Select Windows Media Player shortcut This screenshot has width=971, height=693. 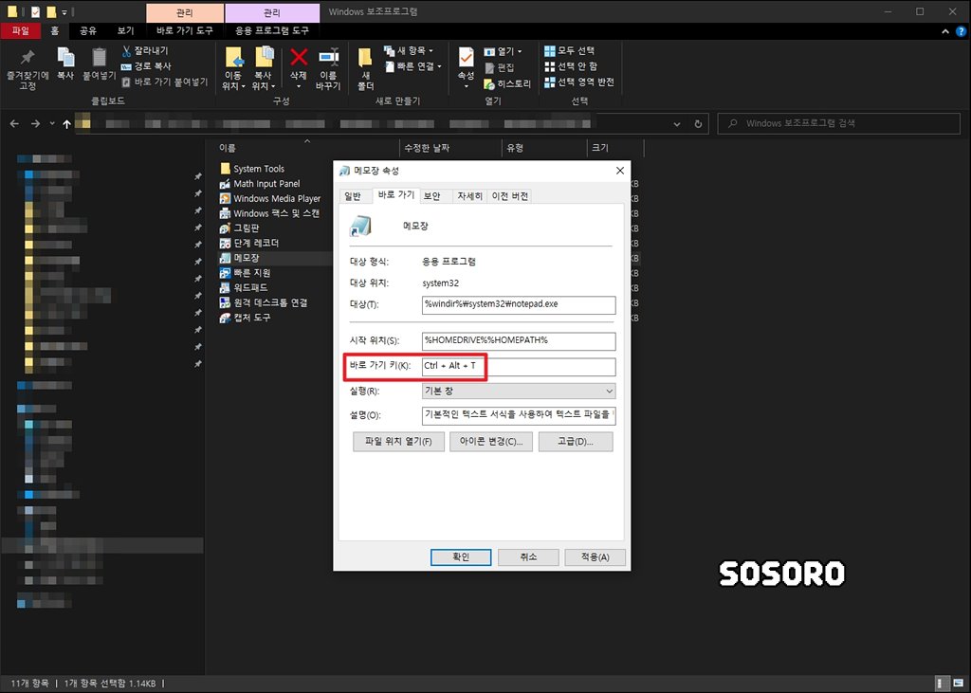point(270,198)
